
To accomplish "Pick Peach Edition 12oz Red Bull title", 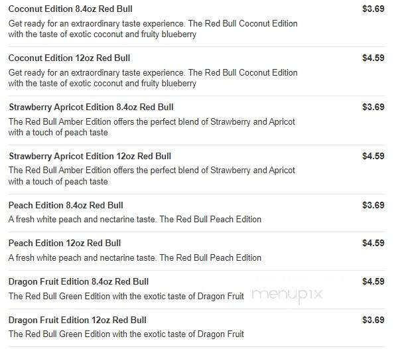I will [x=64, y=243].
